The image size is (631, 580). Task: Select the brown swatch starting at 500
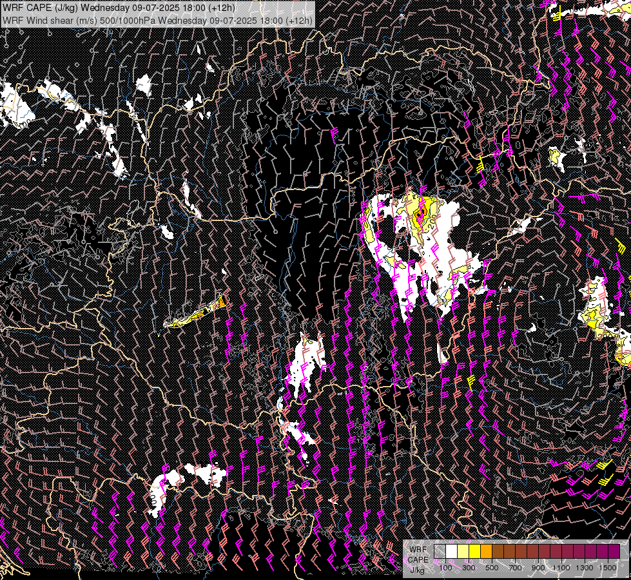(498, 551)
